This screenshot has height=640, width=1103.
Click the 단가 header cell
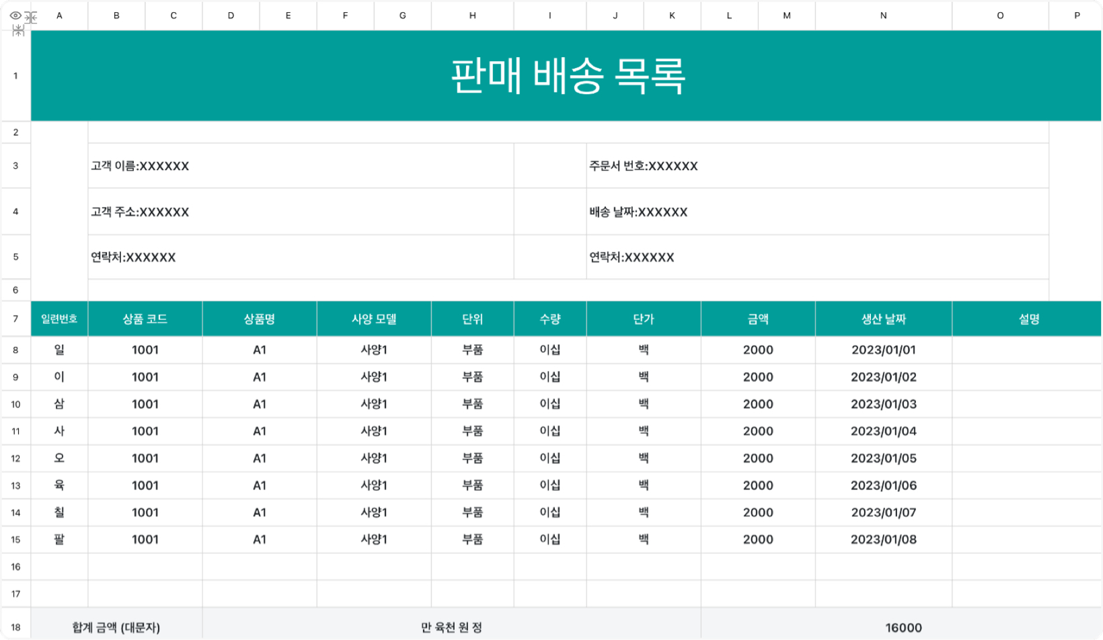pyautogui.click(x=644, y=319)
